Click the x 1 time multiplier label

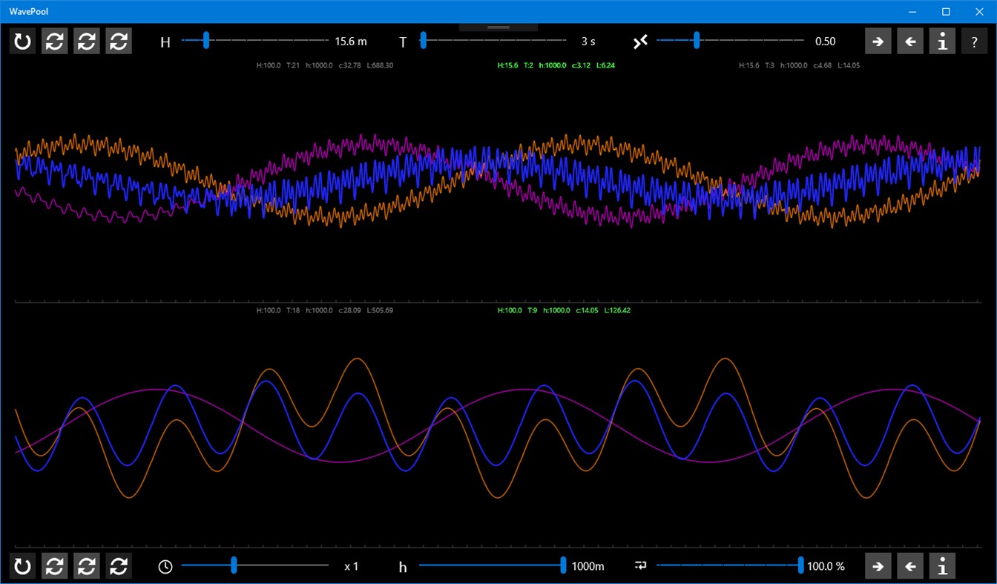click(351, 565)
